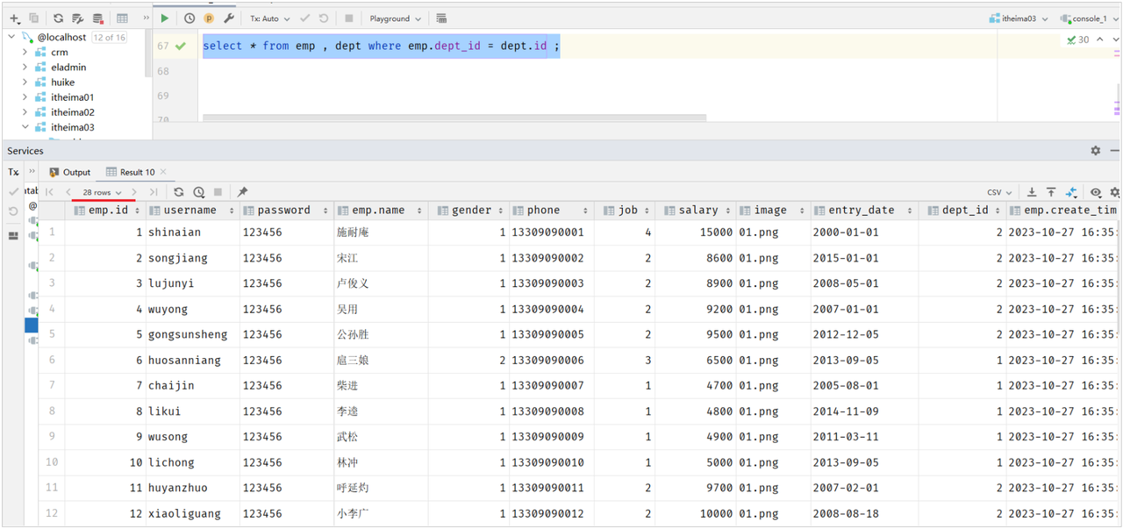Click the deactivate data source icon

[97, 18]
